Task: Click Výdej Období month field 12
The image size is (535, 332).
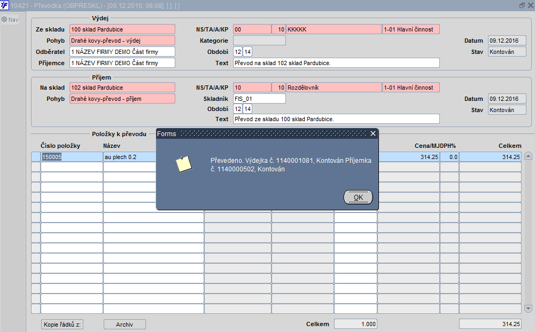Action: [x=238, y=52]
